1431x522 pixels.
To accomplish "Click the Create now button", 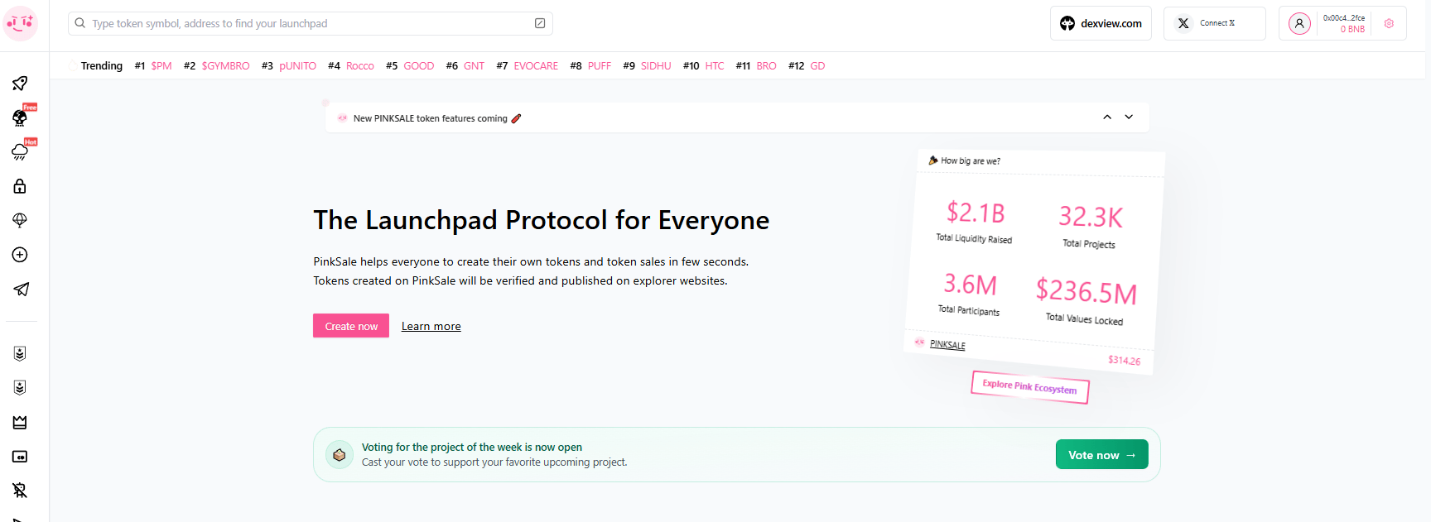I will pyautogui.click(x=351, y=326).
